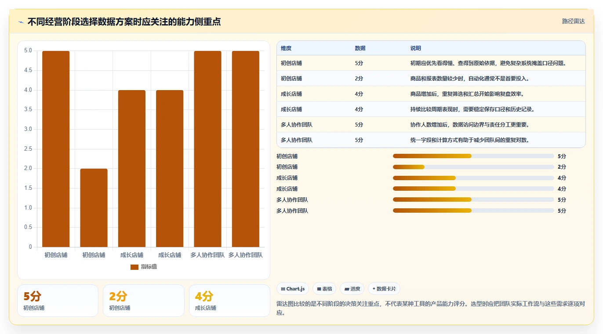603x334 pixels.
Task: Toggle the 指标值 legend color swatch
Action: click(134, 267)
